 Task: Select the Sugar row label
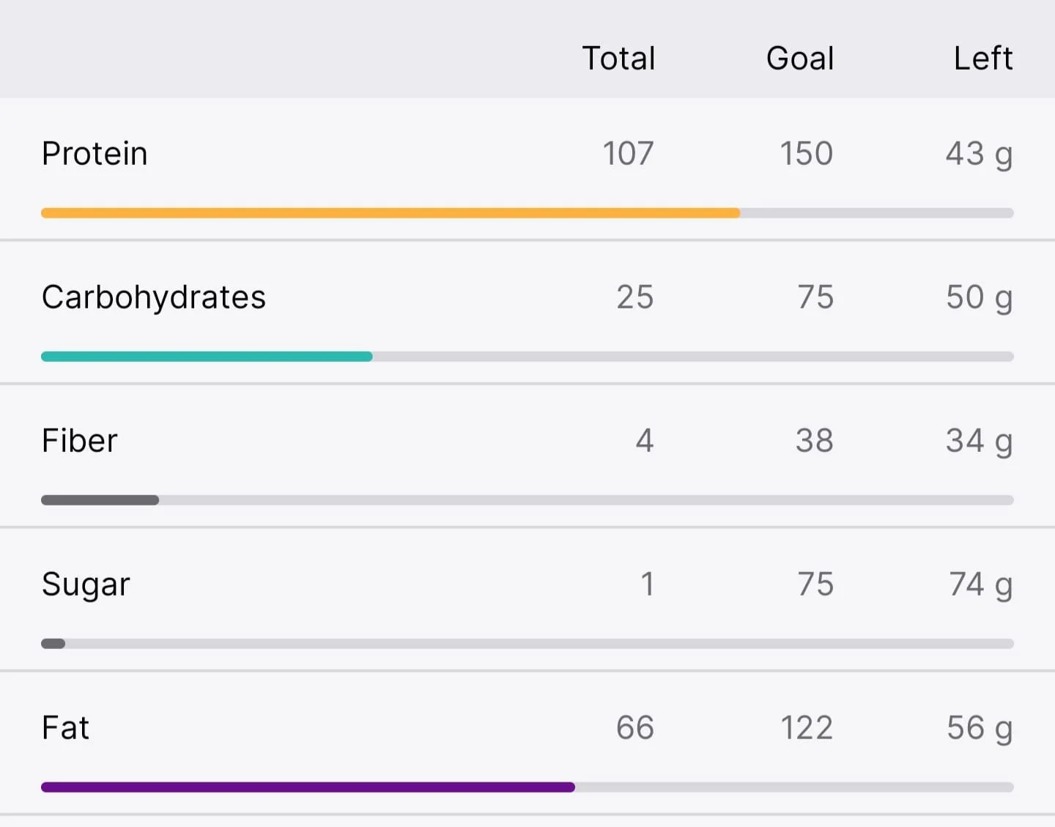pyautogui.click(x=86, y=585)
